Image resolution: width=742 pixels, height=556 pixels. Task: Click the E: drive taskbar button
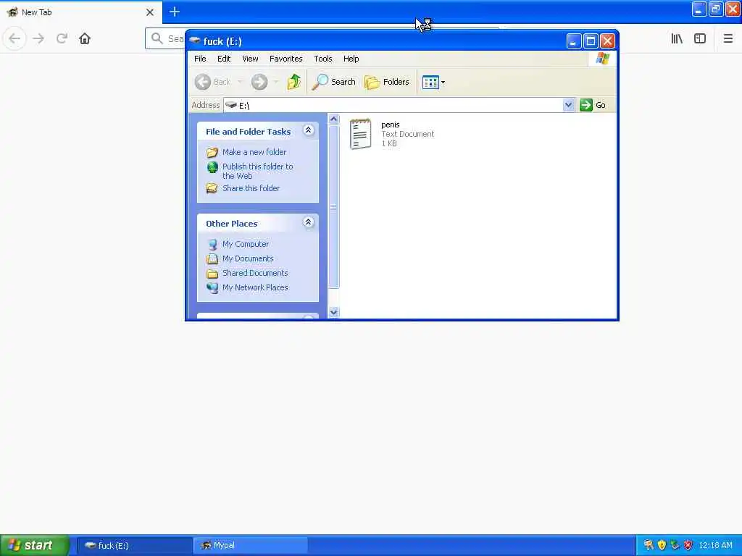(x=134, y=546)
